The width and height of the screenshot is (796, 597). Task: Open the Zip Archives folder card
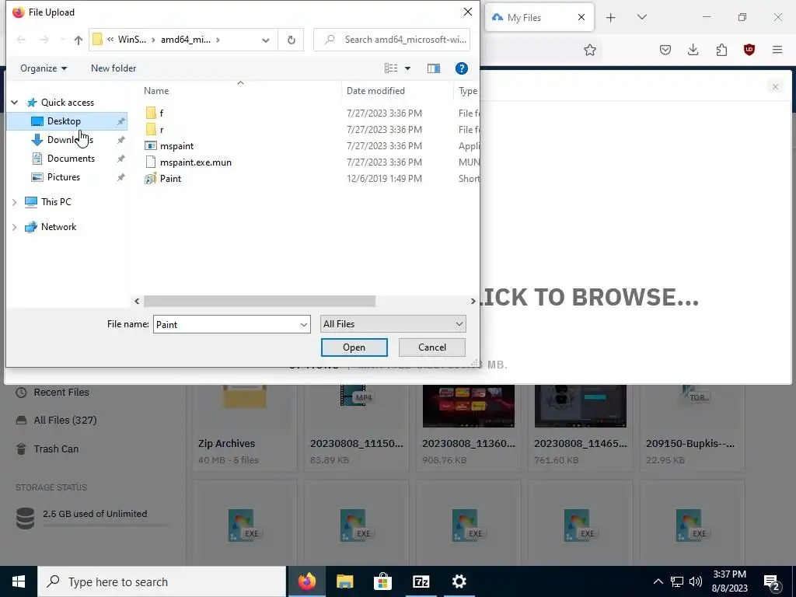(x=244, y=428)
